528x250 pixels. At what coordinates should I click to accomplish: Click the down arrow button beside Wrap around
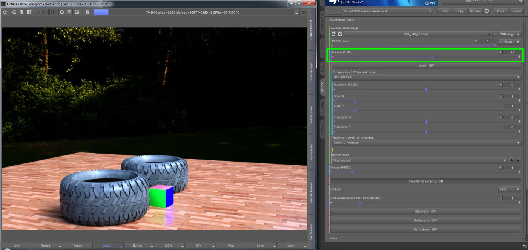pyautogui.click(x=518, y=160)
